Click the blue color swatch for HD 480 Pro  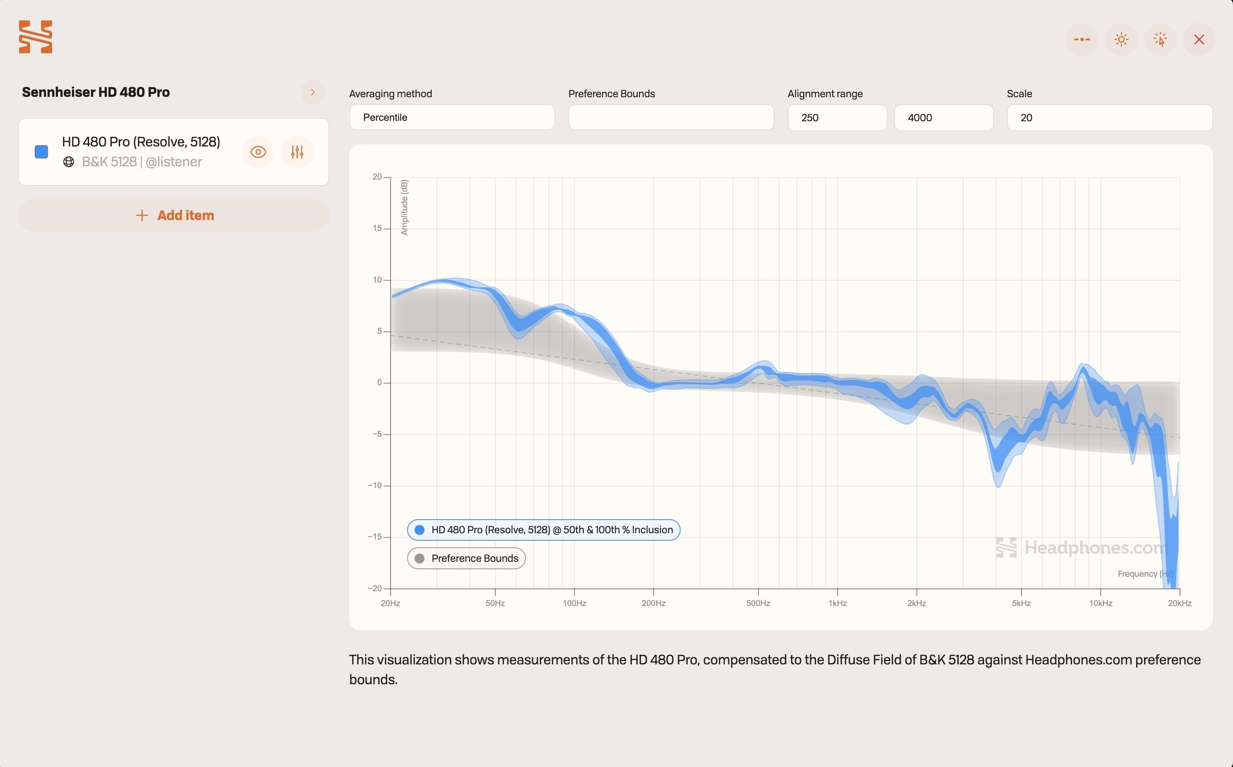coord(42,152)
